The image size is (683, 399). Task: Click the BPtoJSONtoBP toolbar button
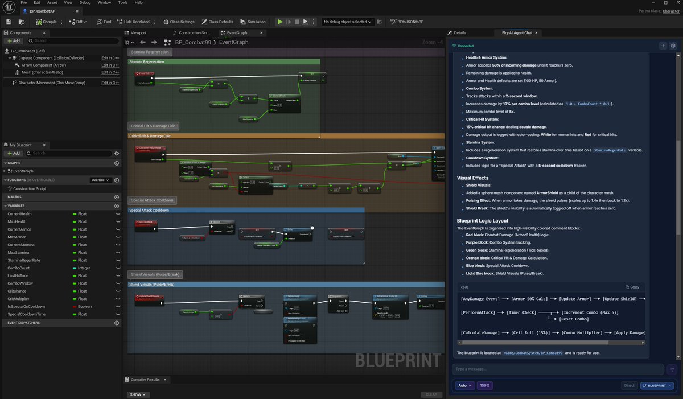click(406, 22)
